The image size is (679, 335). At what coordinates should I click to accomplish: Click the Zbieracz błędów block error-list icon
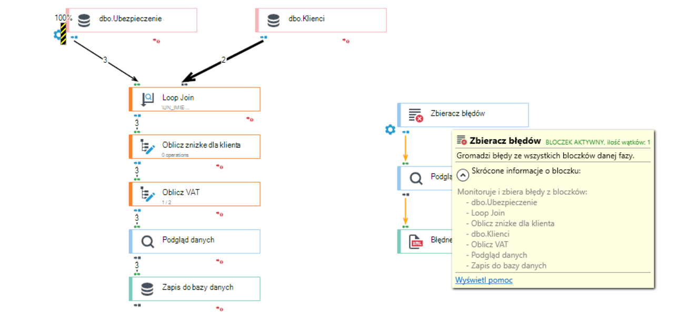pos(416,115)
